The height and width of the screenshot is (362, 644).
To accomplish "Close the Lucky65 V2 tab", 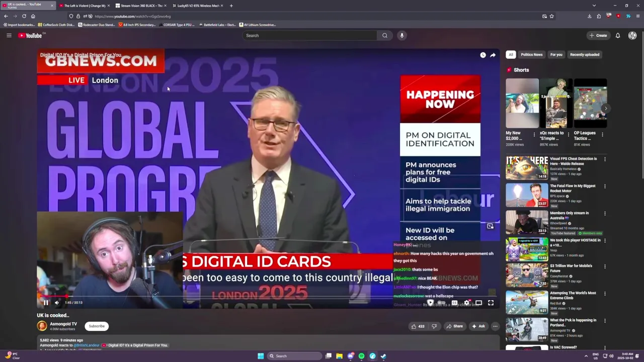I will tap(222, 6).
